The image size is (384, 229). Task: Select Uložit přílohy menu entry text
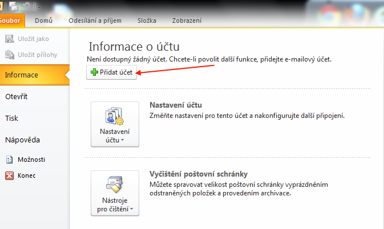38,55
